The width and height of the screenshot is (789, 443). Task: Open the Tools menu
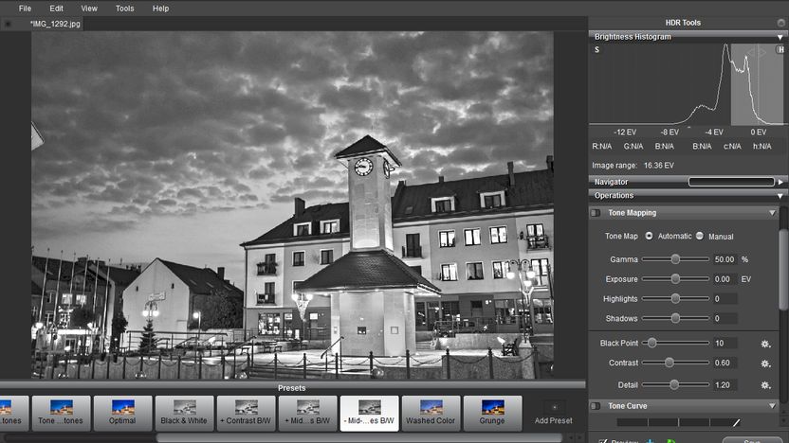click(125, 9)
